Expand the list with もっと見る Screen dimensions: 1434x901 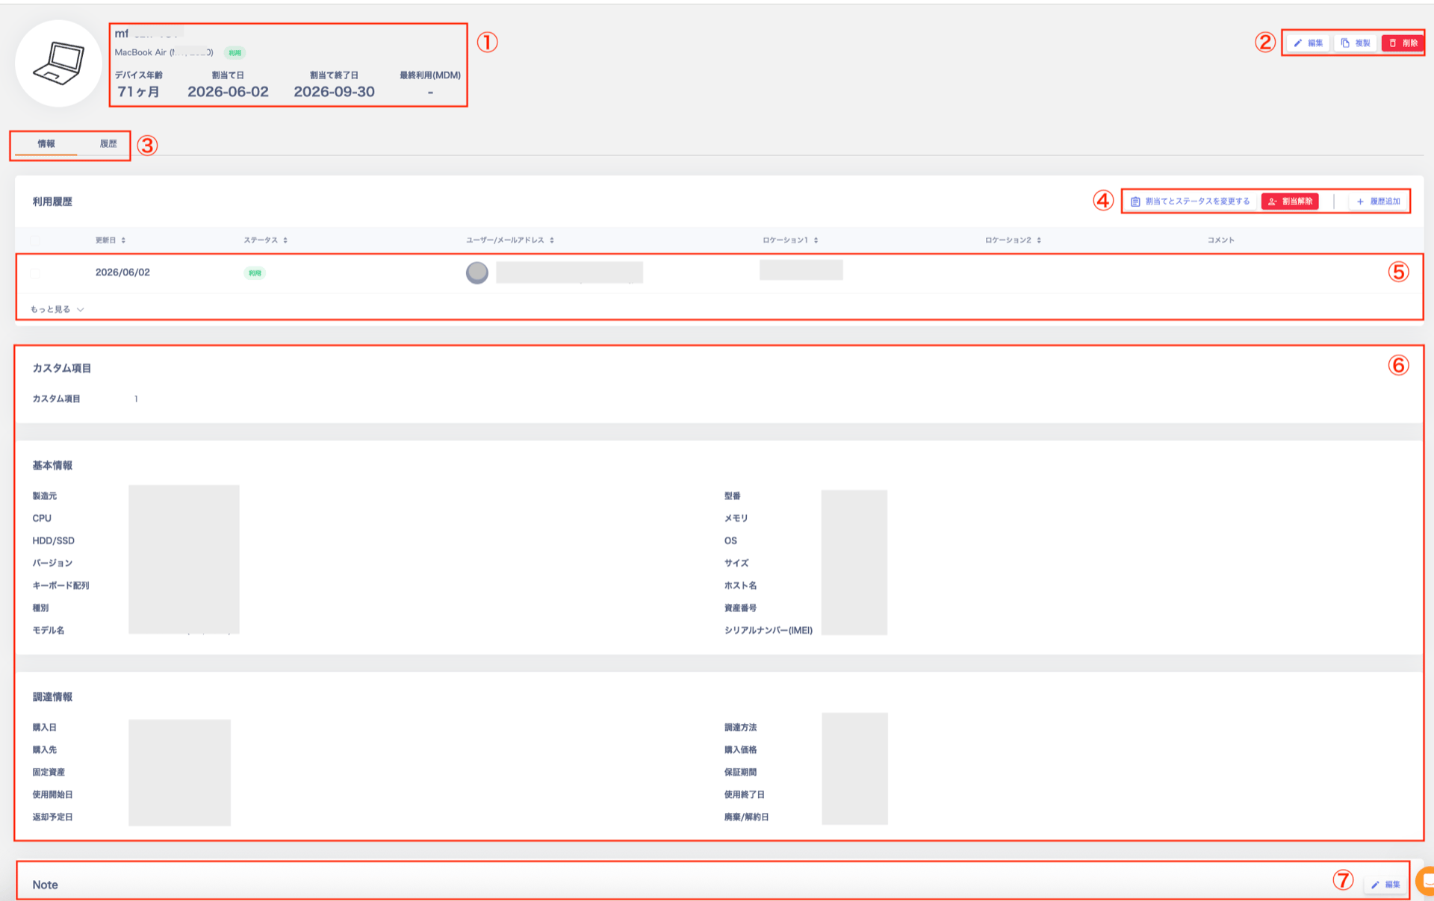(57, 309)
